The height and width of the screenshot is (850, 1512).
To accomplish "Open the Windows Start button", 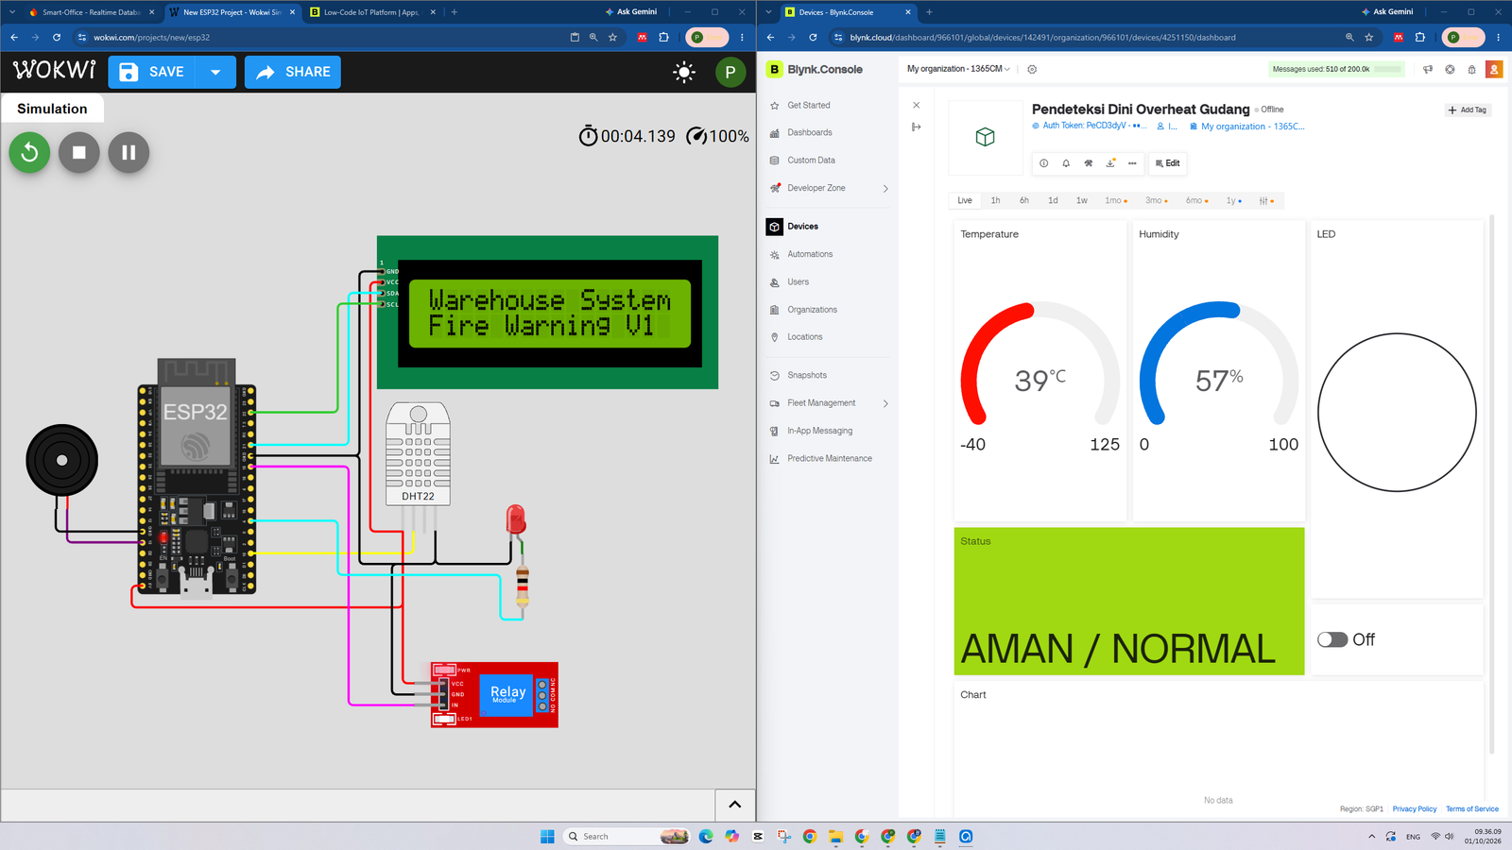I will click(547, 836).
